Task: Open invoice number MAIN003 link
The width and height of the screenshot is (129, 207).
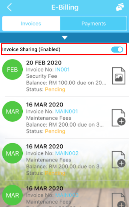Action: (67, 195)
